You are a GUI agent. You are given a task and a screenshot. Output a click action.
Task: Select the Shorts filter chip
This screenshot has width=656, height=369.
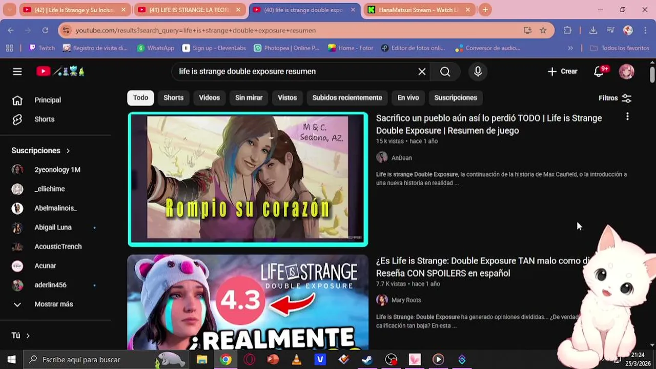tap(173, 98)
